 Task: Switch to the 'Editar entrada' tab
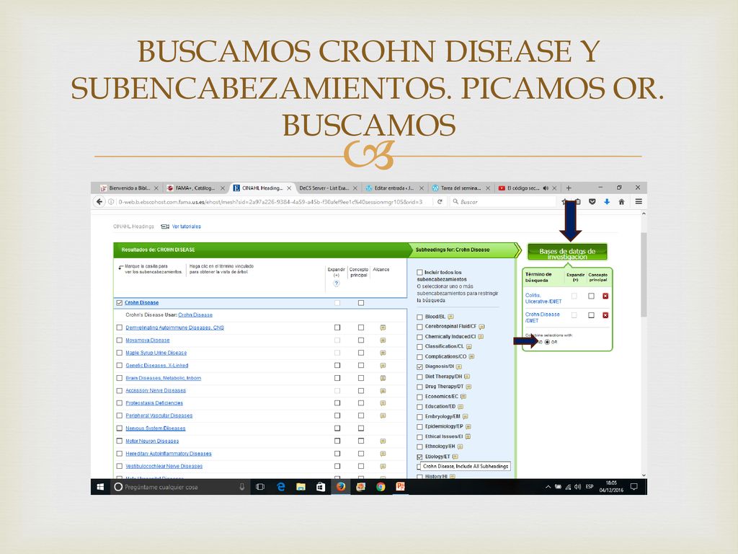[394, 188]
